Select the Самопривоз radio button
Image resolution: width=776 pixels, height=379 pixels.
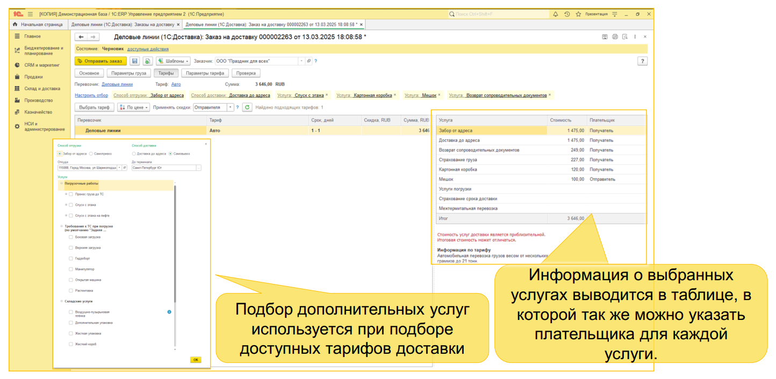pos(91,154)
